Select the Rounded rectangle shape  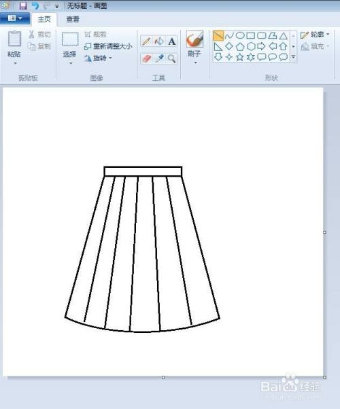261,35
